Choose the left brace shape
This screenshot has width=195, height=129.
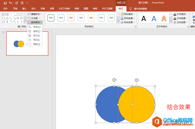tap(18, 22)
